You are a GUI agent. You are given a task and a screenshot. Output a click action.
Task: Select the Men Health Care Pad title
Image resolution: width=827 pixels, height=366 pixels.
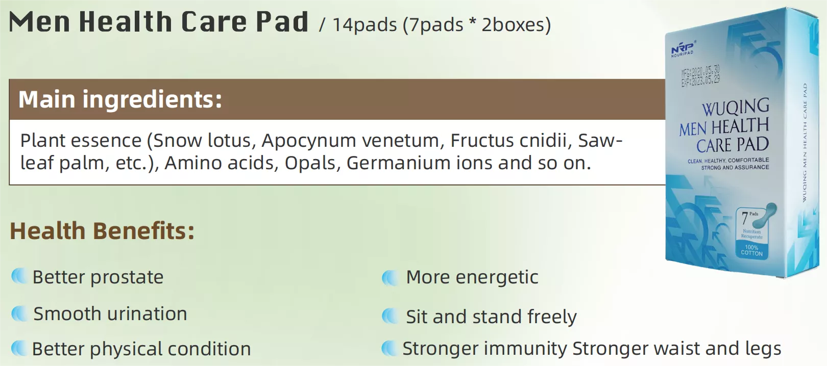[159, 22]
